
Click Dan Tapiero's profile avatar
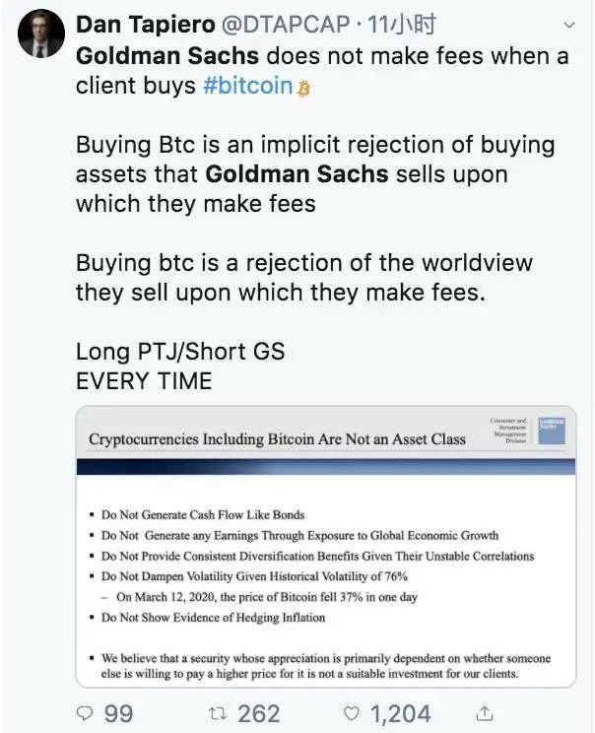pos(40,33)
